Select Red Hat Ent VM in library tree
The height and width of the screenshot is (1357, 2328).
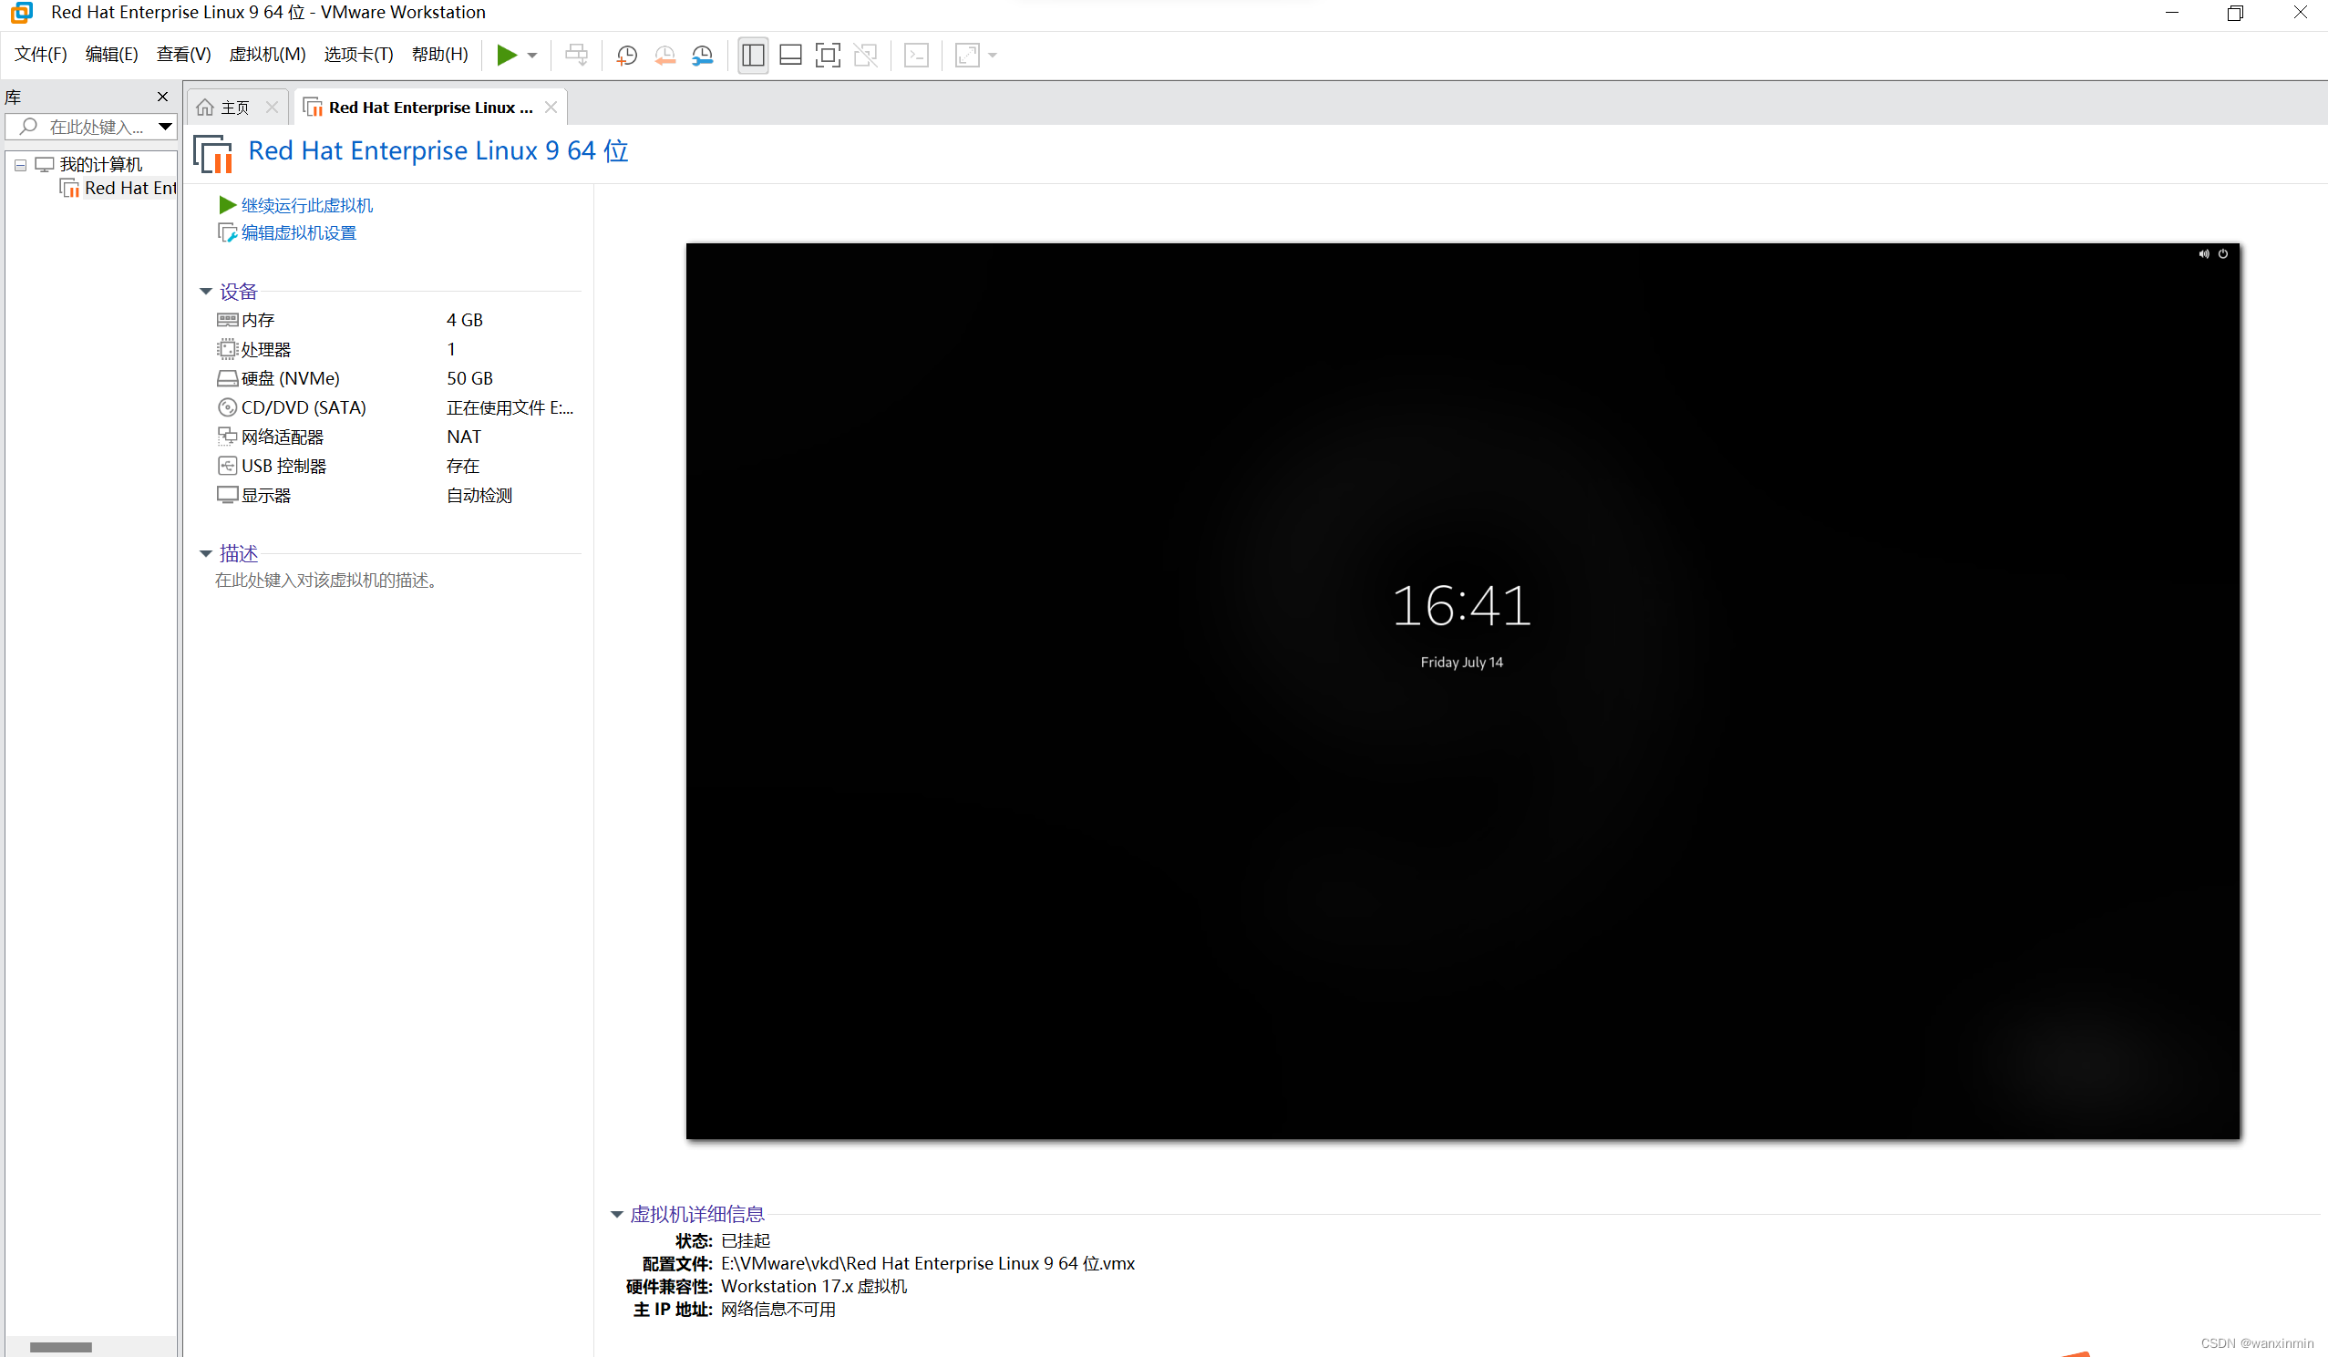(x=118, y=189)
